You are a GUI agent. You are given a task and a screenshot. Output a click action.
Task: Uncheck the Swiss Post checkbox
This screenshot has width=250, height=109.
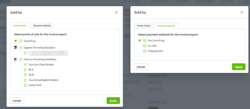26,85
